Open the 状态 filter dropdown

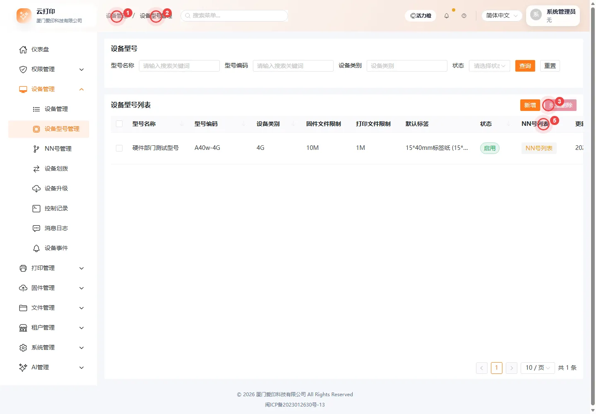(x=489, y=66)
